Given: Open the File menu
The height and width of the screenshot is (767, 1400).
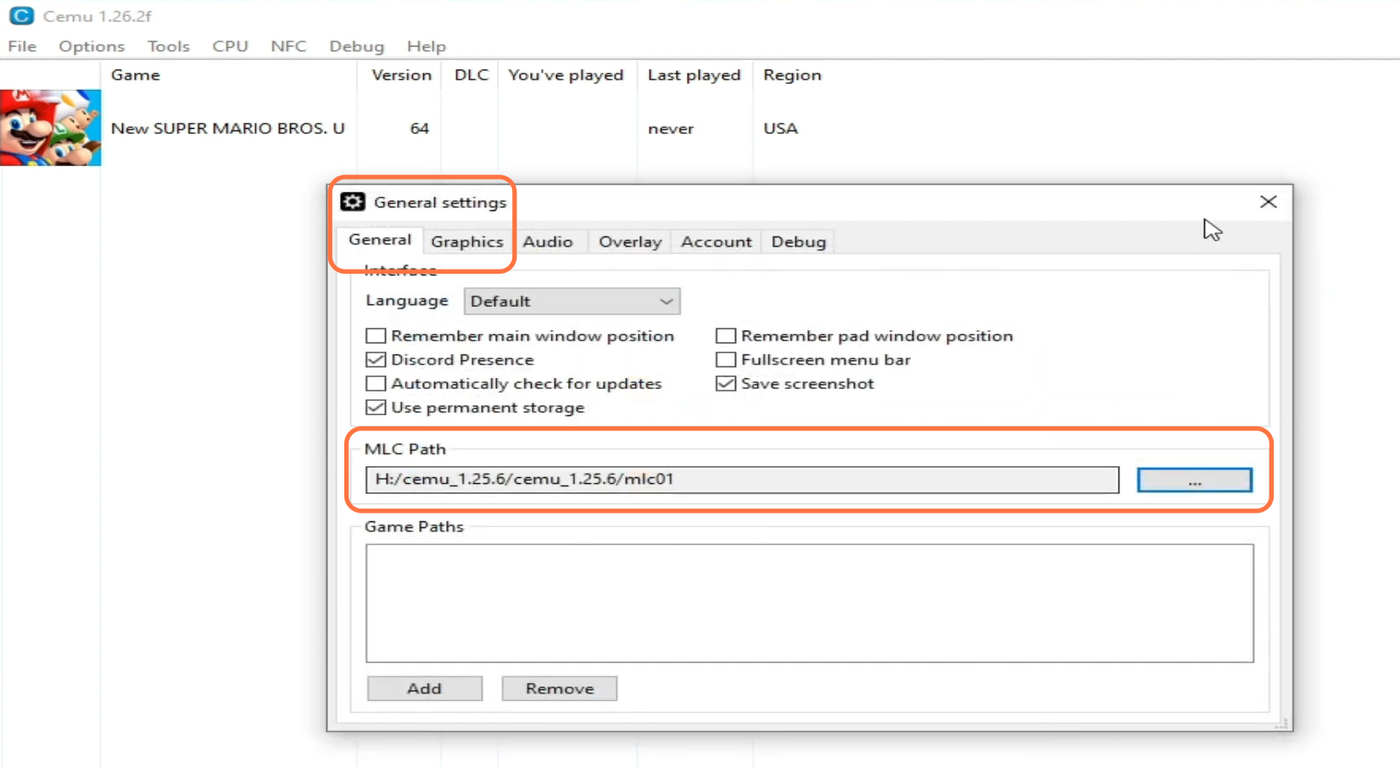Looking at the screenshot, I should pyautogui.click(x=22, y=46).
